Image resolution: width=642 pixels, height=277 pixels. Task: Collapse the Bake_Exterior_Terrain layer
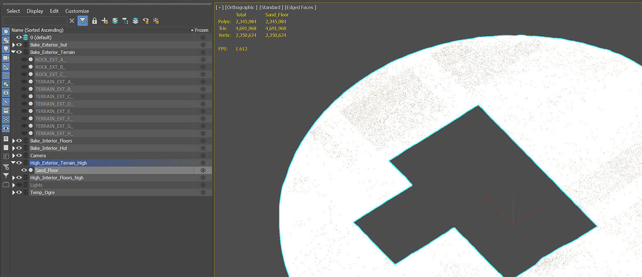14,52
